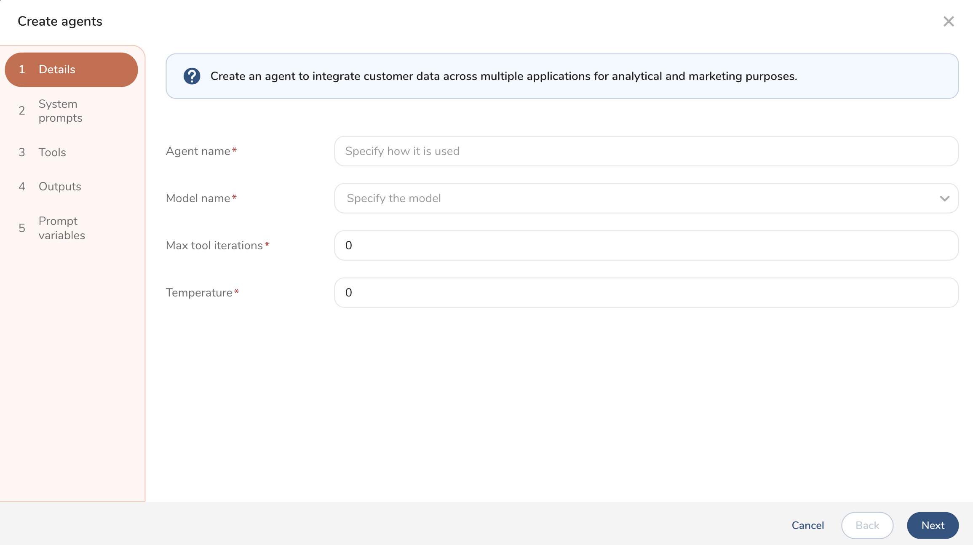Click the blue help question mark icon
Viewport: 973px width, 545px height.
click(x=192, y=76)
